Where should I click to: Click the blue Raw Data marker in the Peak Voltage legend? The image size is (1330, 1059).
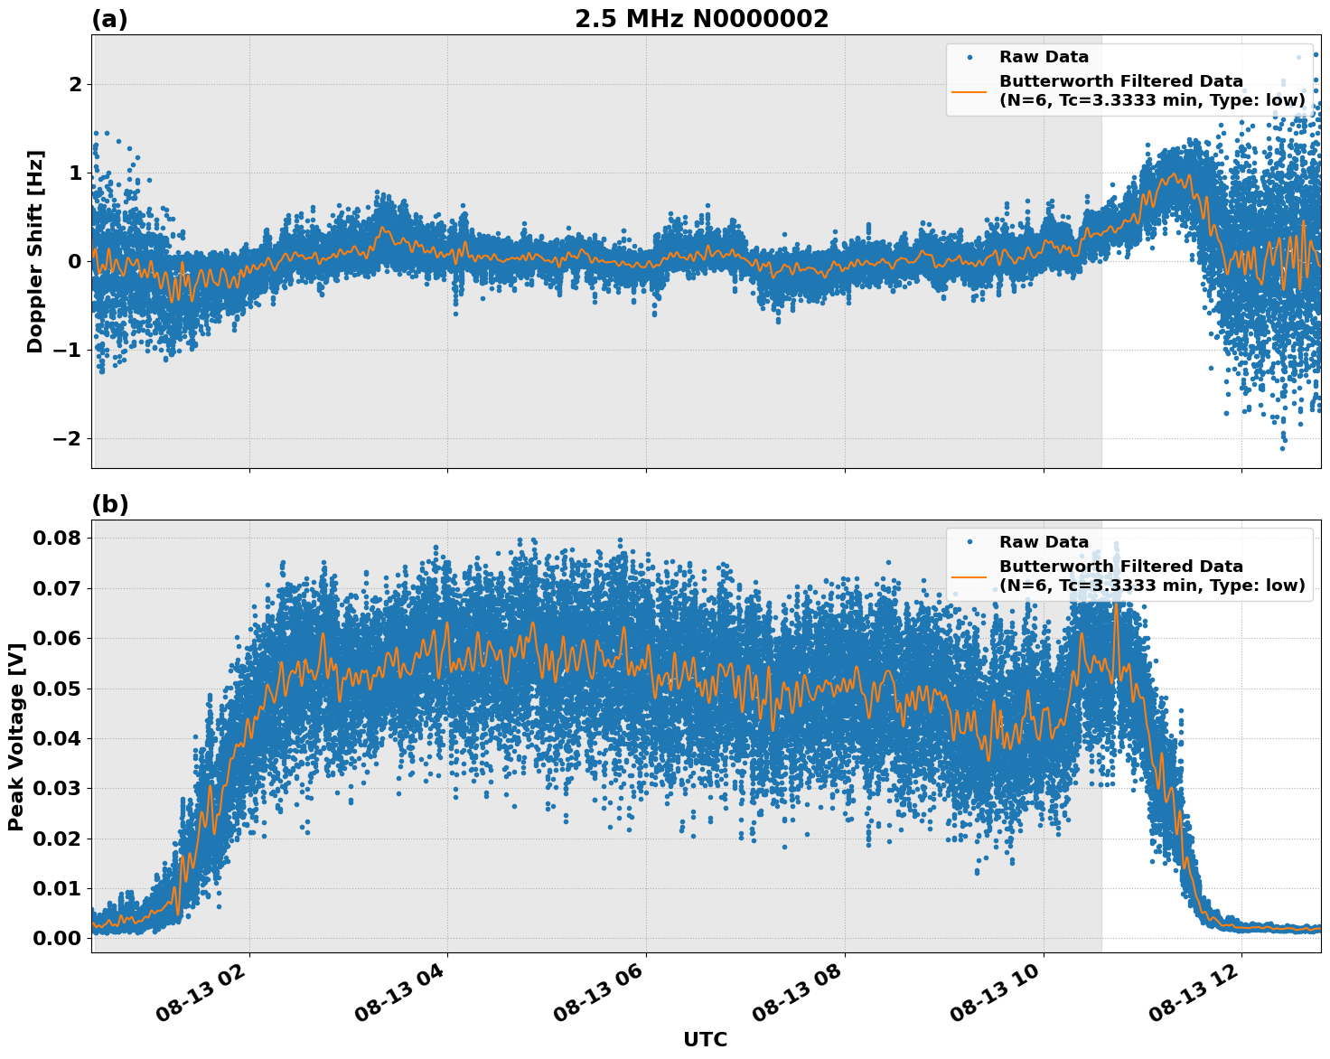pos(969,542)
